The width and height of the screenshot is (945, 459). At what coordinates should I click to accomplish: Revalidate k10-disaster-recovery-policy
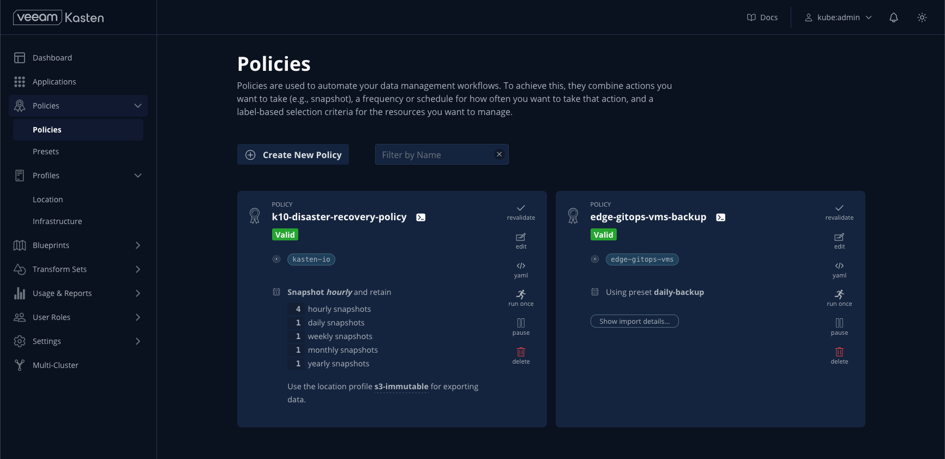coord(521,212)
